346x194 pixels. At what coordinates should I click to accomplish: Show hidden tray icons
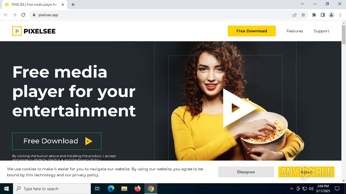[291, 189]
